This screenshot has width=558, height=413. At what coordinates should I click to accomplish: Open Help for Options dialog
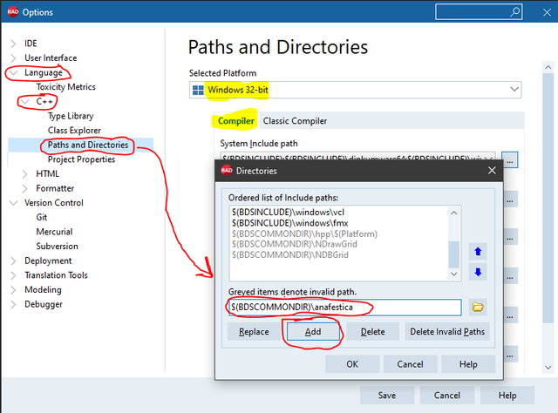tap(507, 396)
